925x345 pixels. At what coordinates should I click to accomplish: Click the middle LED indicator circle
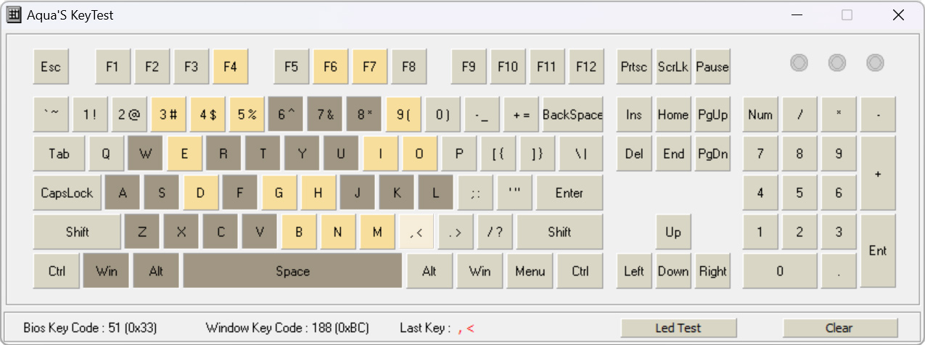click(837, 63)
